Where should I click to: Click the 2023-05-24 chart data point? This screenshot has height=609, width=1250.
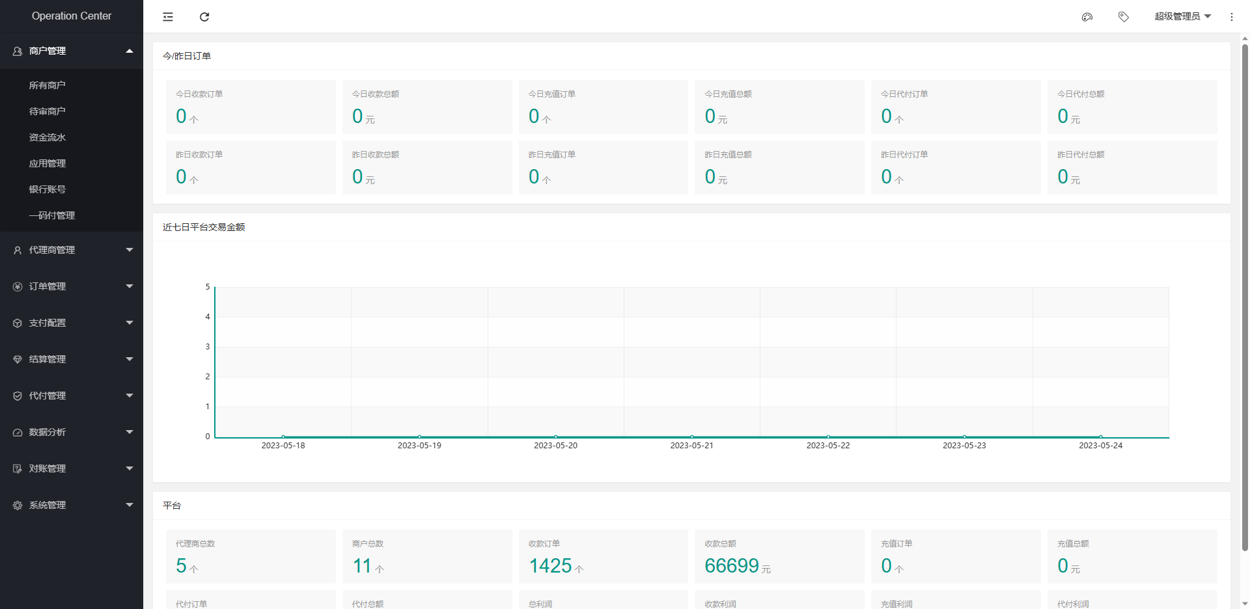(x=1101, y=437)
